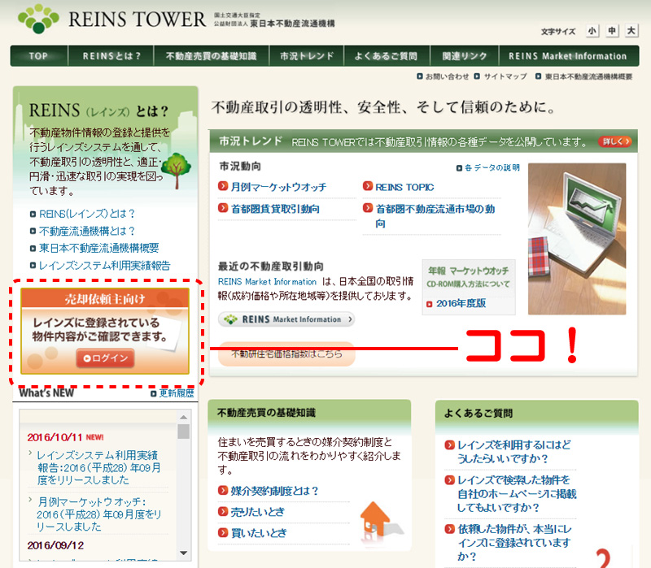
Task: Open 媒介契約制度とは？ link
Action: click(x=274, y=491)
